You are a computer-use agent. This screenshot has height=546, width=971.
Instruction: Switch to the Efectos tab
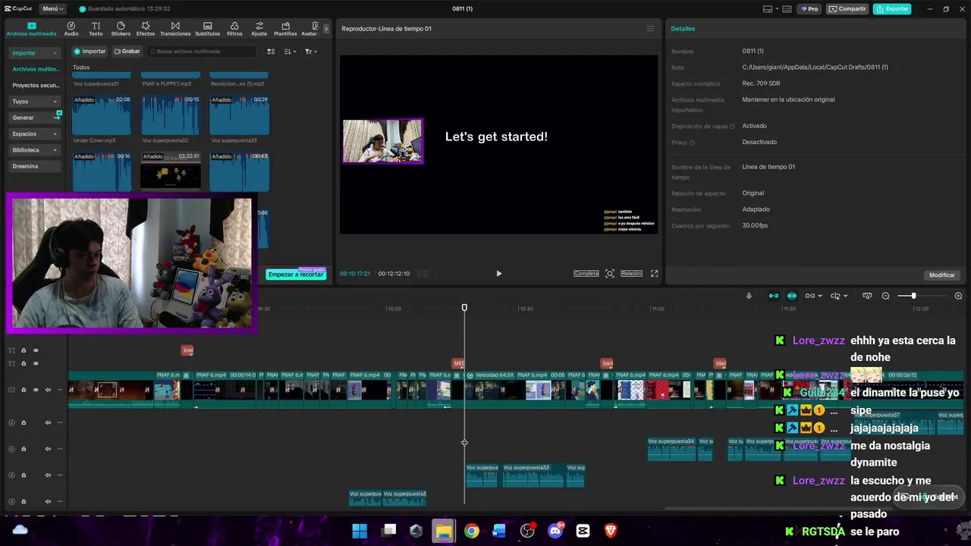146,29
